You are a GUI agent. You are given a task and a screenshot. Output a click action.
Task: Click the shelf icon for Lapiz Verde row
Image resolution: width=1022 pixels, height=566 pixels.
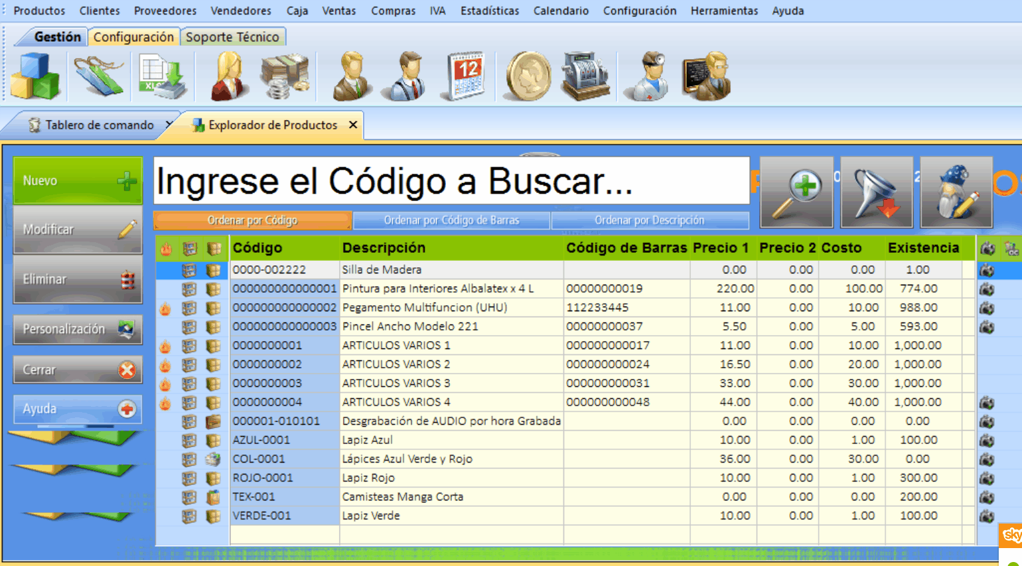click(189, 516)
